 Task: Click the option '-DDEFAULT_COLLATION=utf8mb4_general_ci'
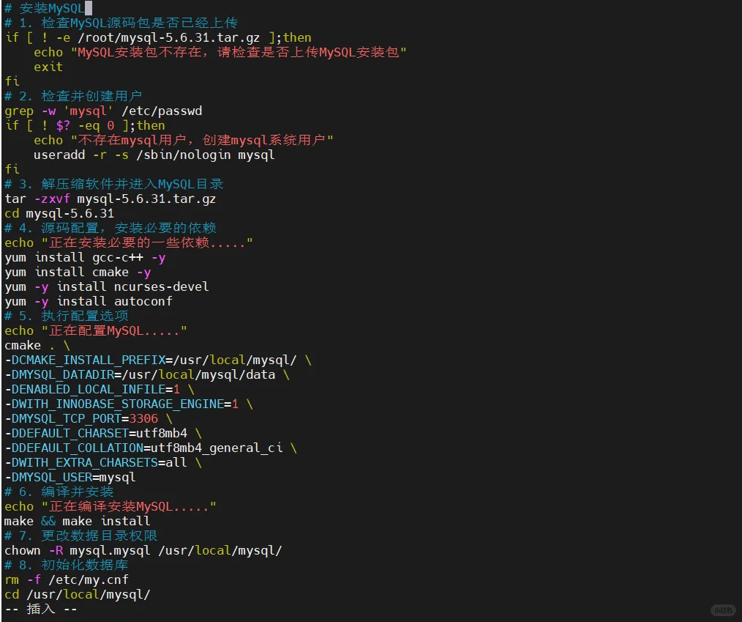(143, 448)
